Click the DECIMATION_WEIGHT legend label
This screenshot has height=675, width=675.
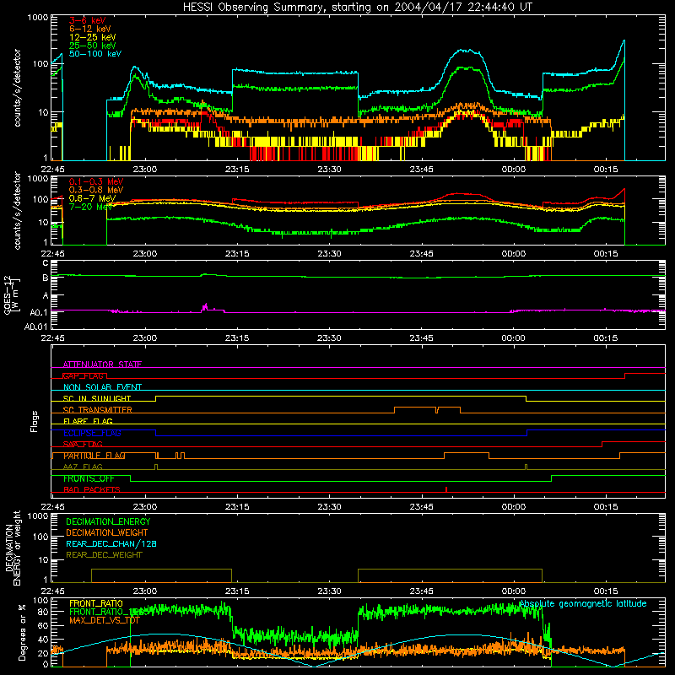coord(107,532)
